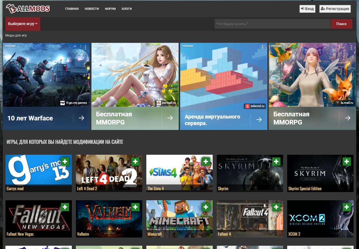Click green plus on Fallout 4 card
Image resolution: width=359 pixels, height=249 pixels.
[276, 207]
